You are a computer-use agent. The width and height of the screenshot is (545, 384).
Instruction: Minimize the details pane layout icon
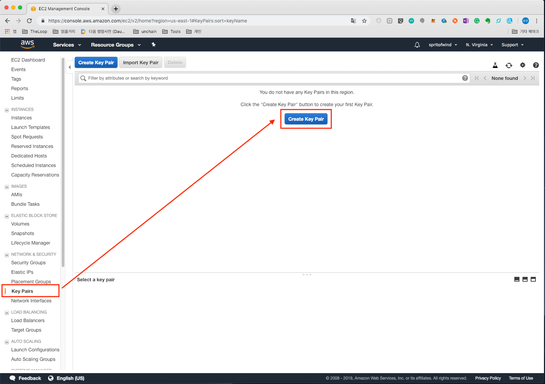click(517, 279)
